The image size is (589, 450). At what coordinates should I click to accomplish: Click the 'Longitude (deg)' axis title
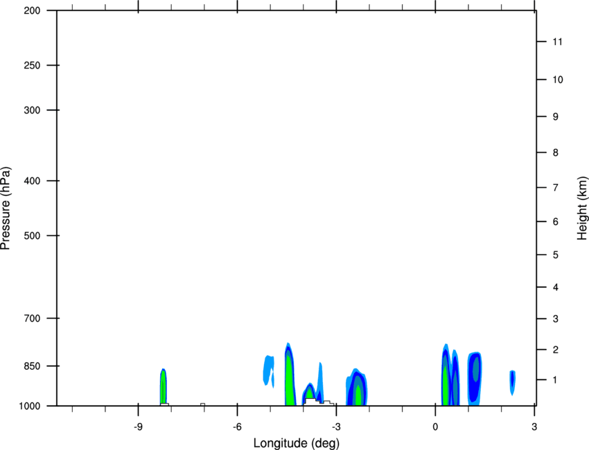297,443
